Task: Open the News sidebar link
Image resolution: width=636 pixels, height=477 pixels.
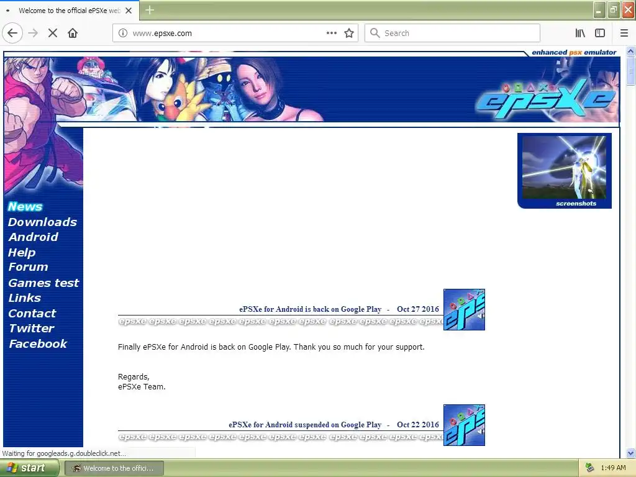Action: 25,206
